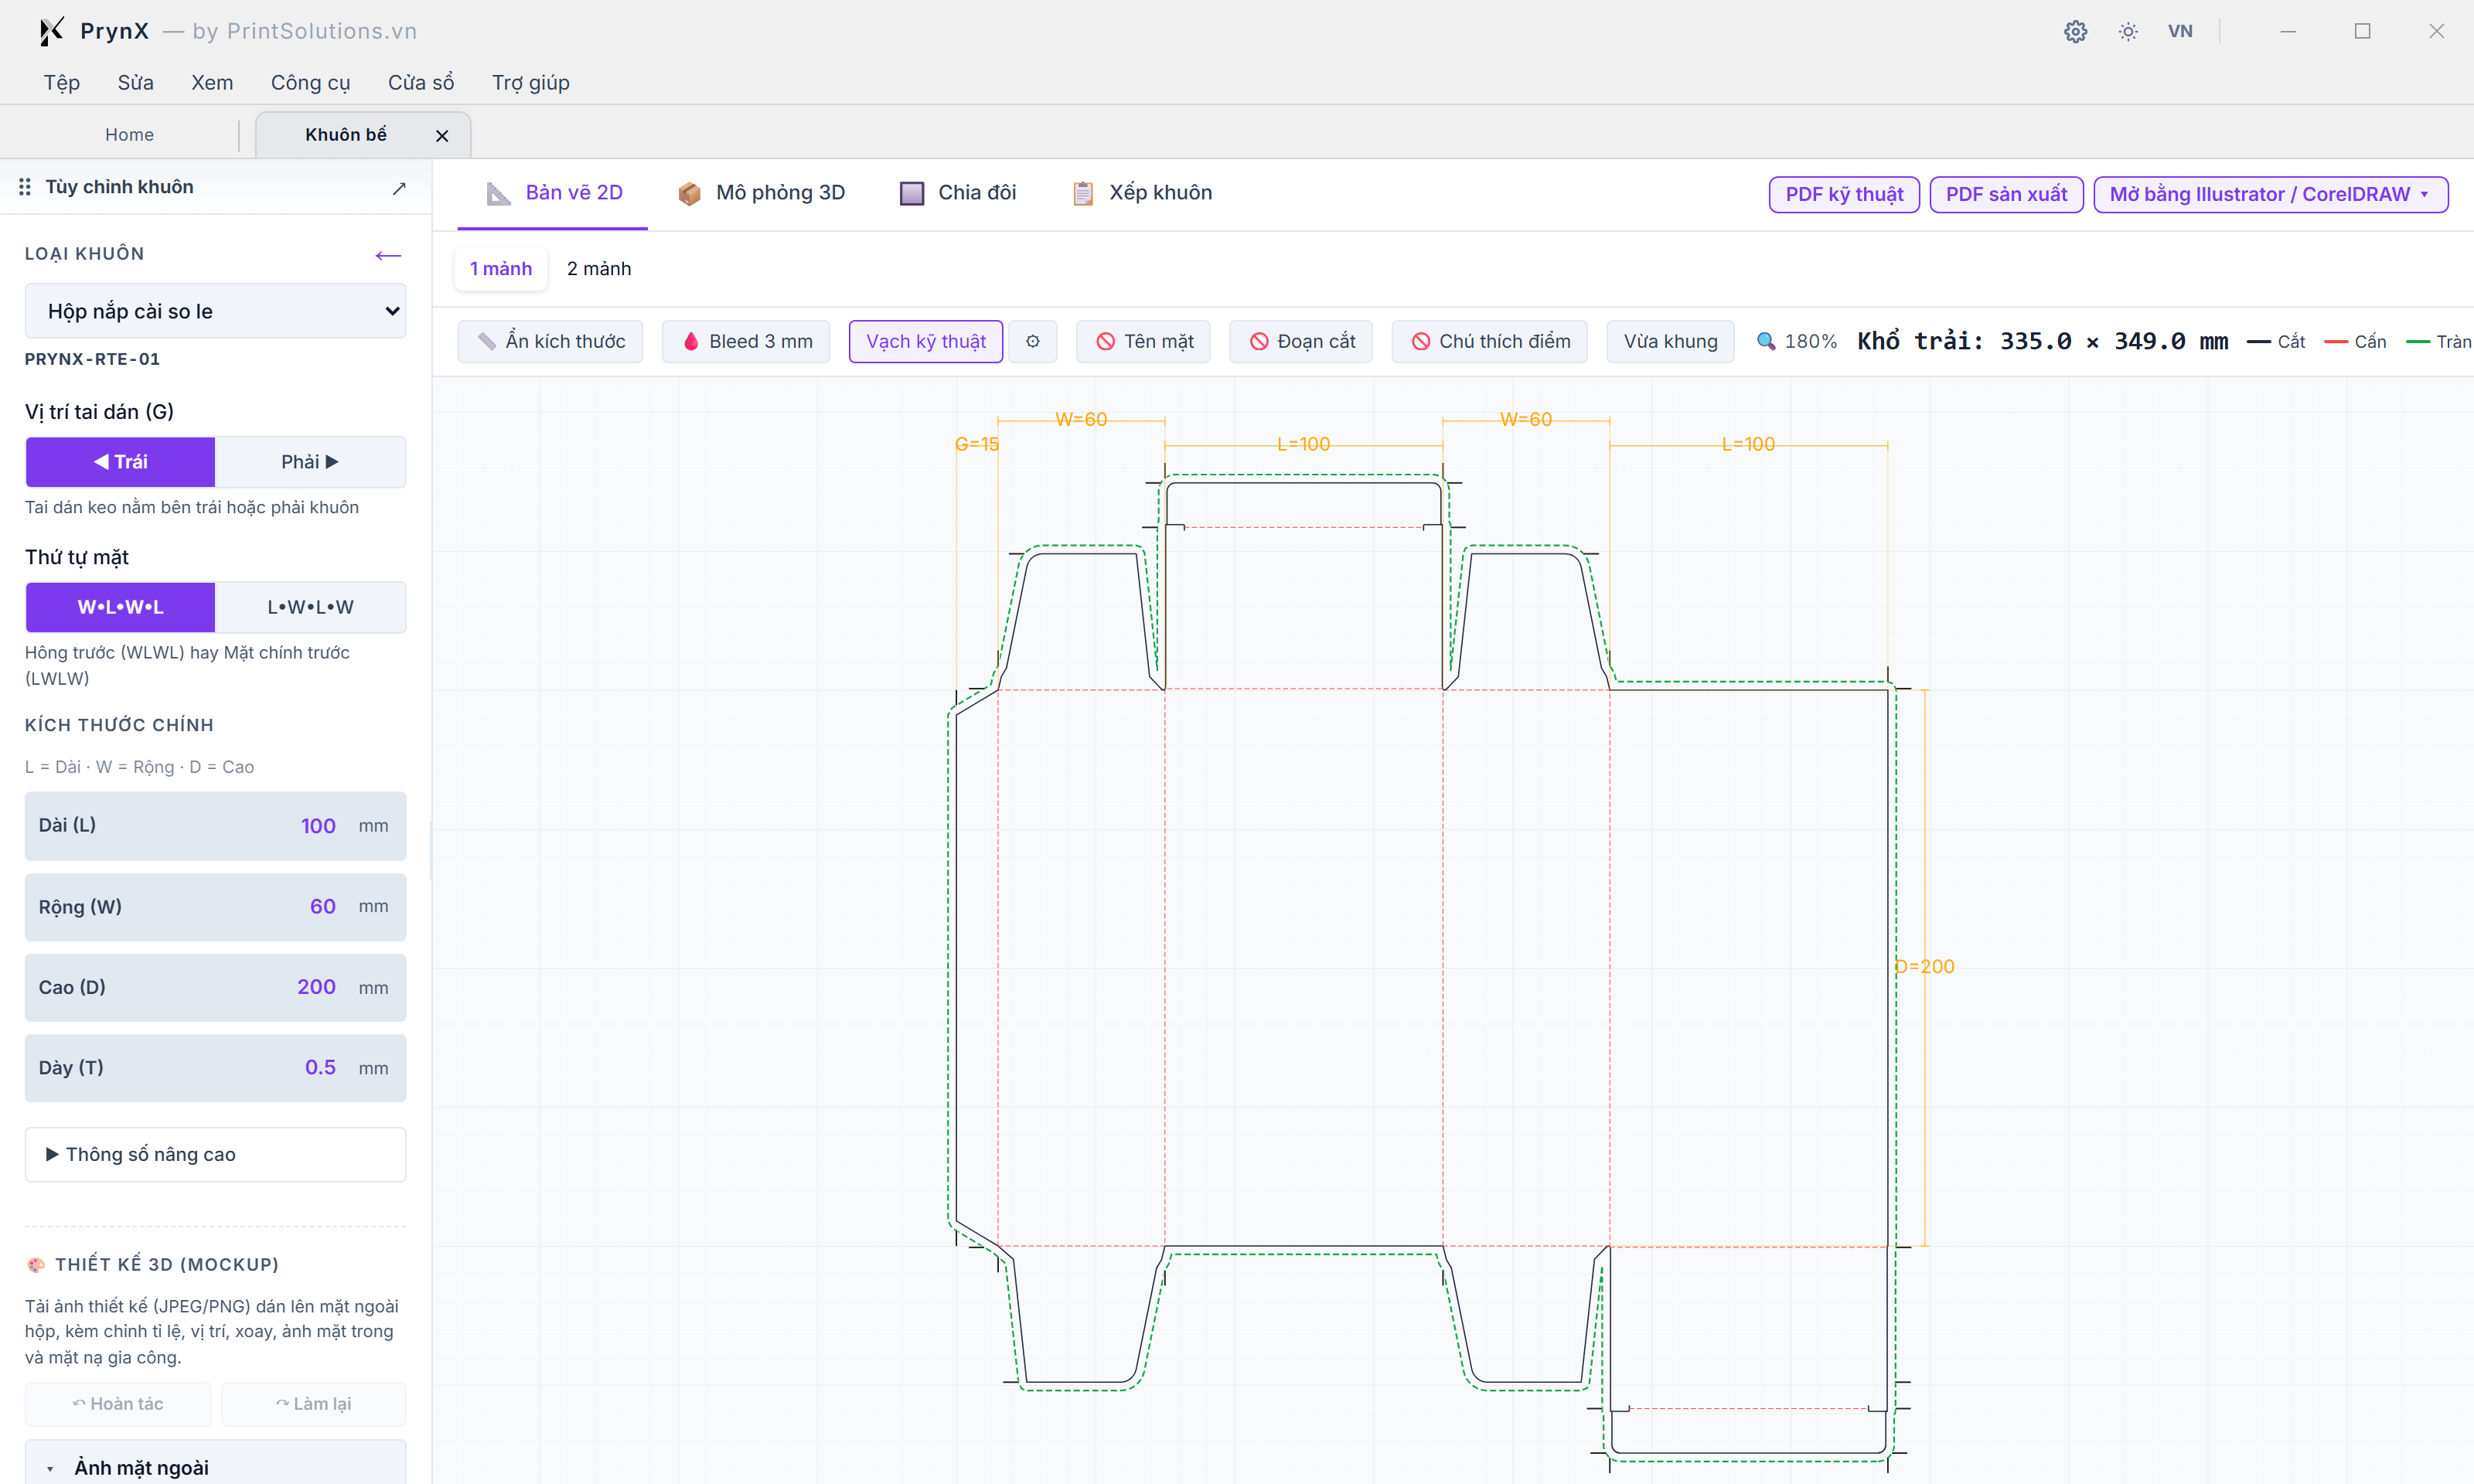The height and width of the screenshot is (1484, 2474).
Task: Open the Công cụ menu
Action: (x=310, y=82)
